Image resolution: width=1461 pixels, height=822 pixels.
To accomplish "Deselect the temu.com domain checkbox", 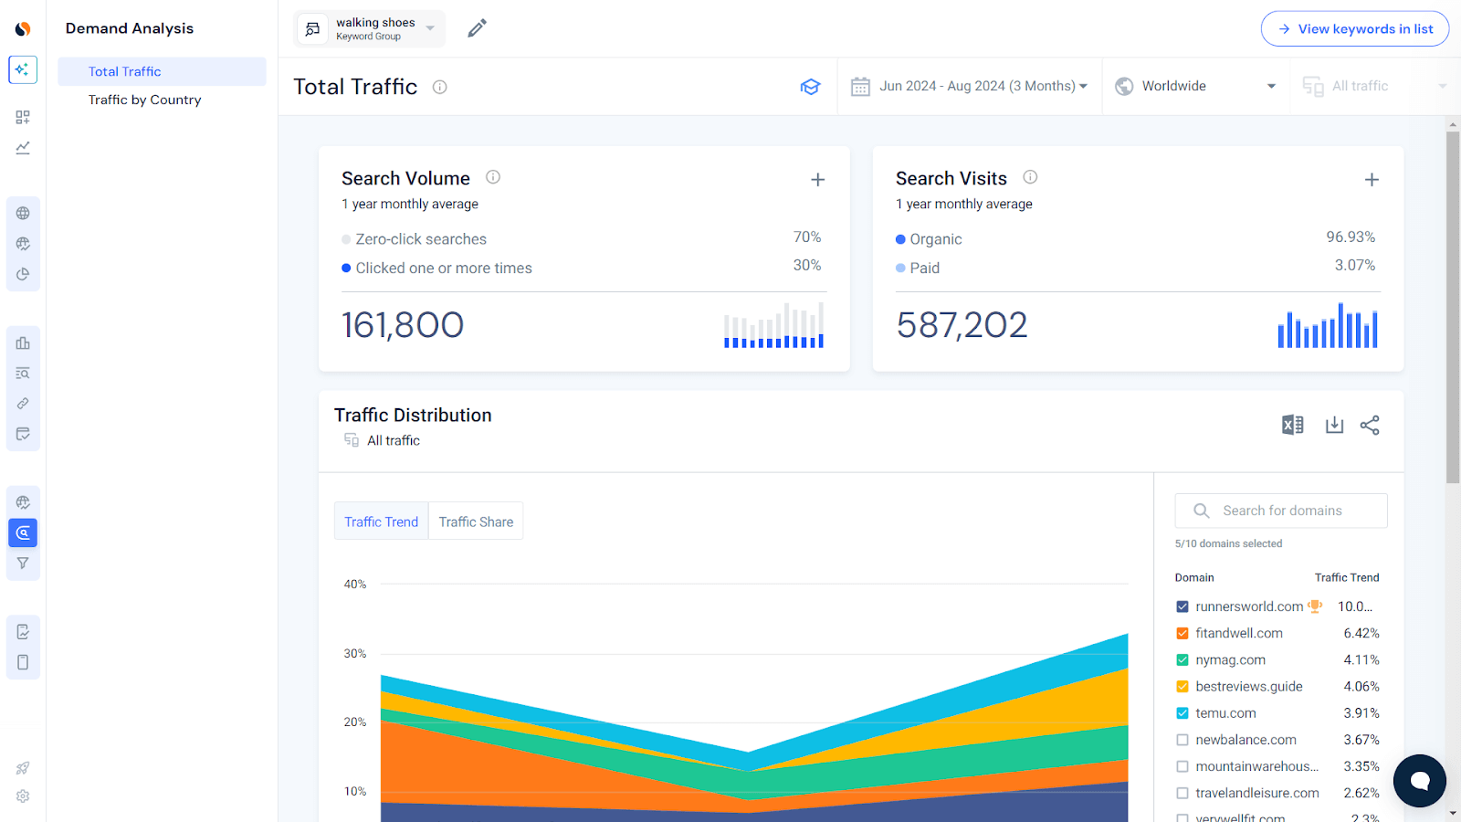I will coord(1182,712).
